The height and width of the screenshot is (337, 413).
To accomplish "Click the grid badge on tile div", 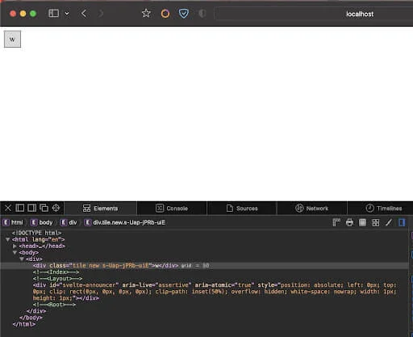I will click(x=186, y=266).
